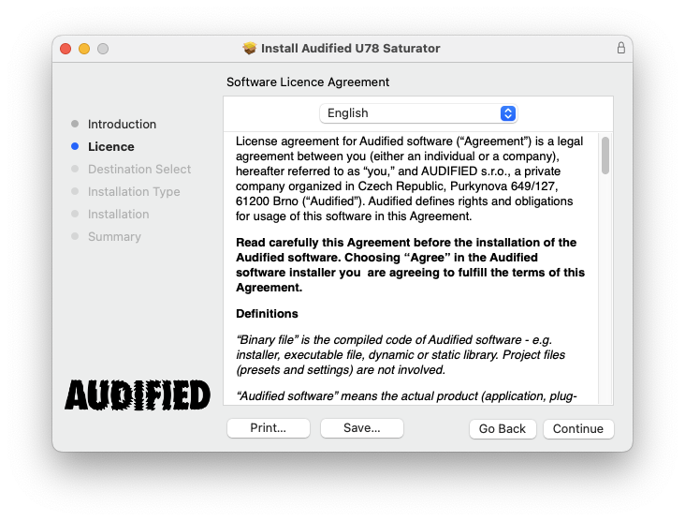The width and height of the screenshot is (685, 521).
Task: Click the licence text scrollbar thumb
Action: 605,156
